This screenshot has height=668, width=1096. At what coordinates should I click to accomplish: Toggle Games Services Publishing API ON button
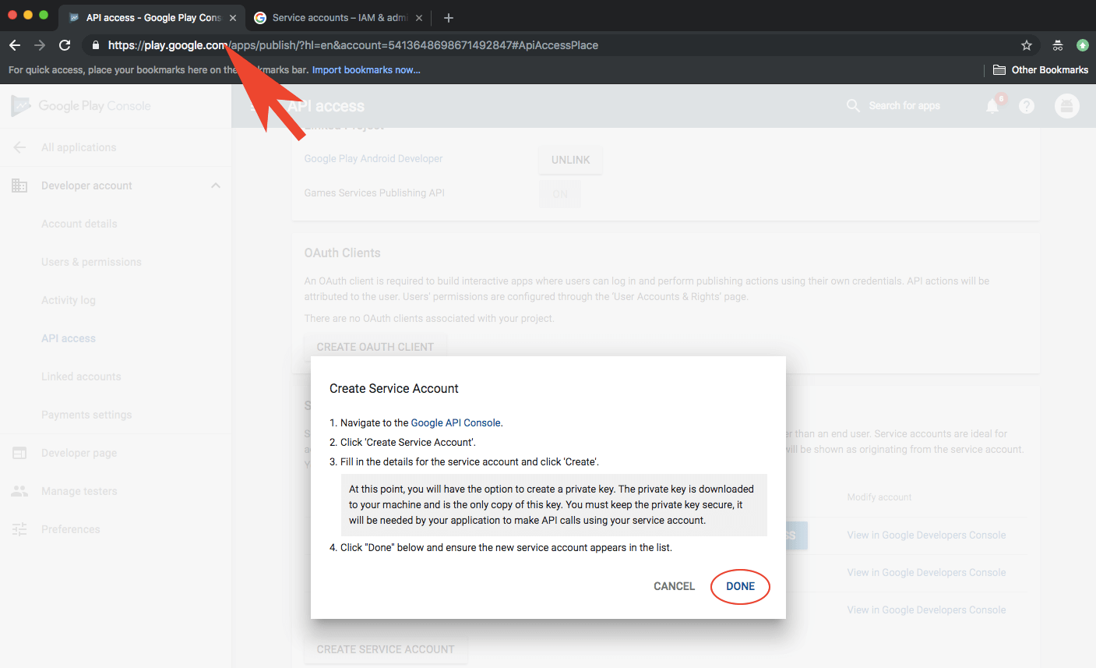click(560, 194)
